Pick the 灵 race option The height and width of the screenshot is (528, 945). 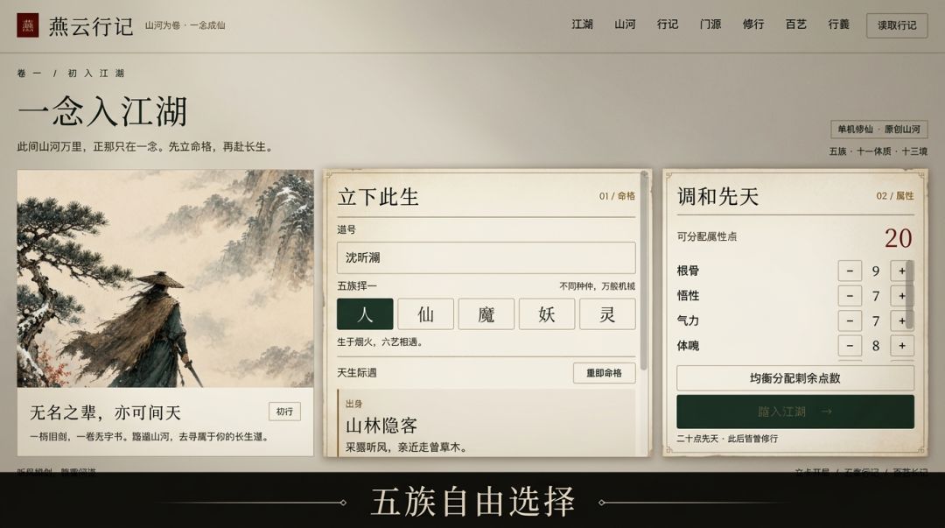(x=607, y=313)
